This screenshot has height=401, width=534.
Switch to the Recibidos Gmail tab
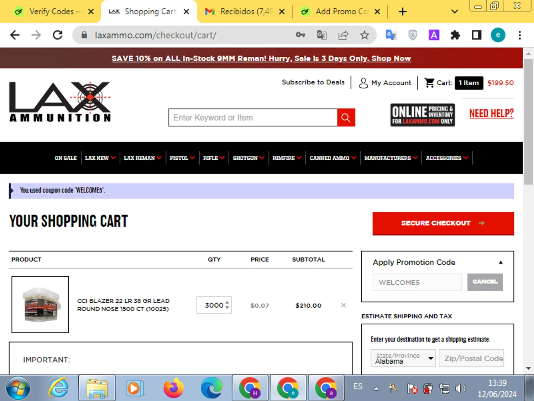pyautogui.click(x=246, y=12)
